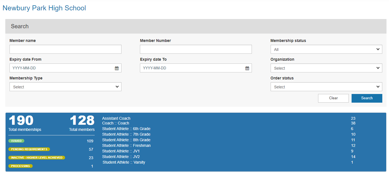Select the Assistant Coach membership row

click(116, 118)
